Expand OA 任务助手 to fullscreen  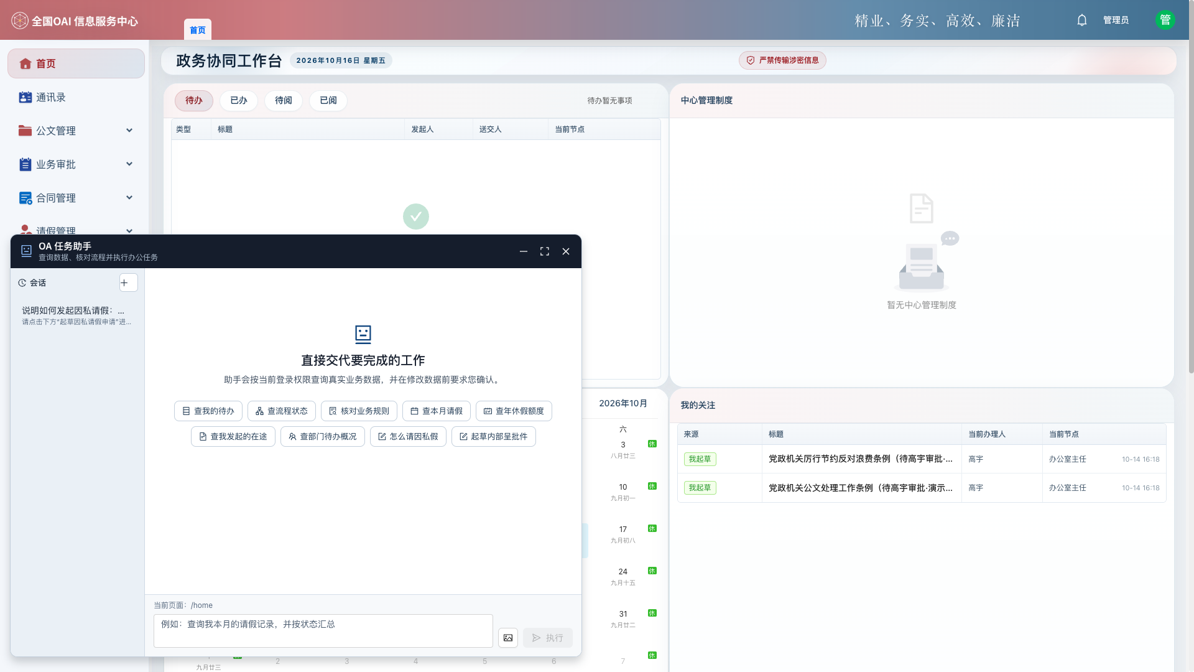(x=545, y=251)
